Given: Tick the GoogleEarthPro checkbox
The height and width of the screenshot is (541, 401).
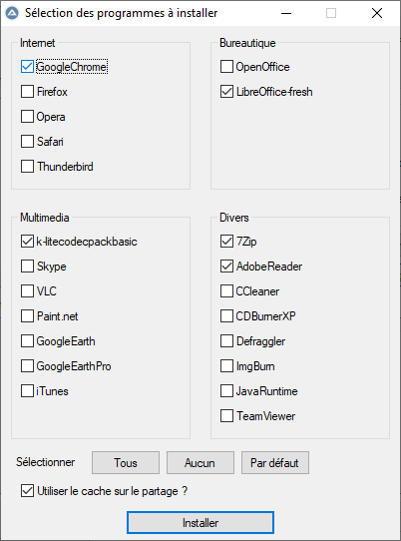Looking at the screenshot, I should [27, 366].
